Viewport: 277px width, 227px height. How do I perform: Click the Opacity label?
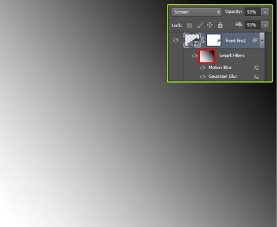tap(233, 12)
